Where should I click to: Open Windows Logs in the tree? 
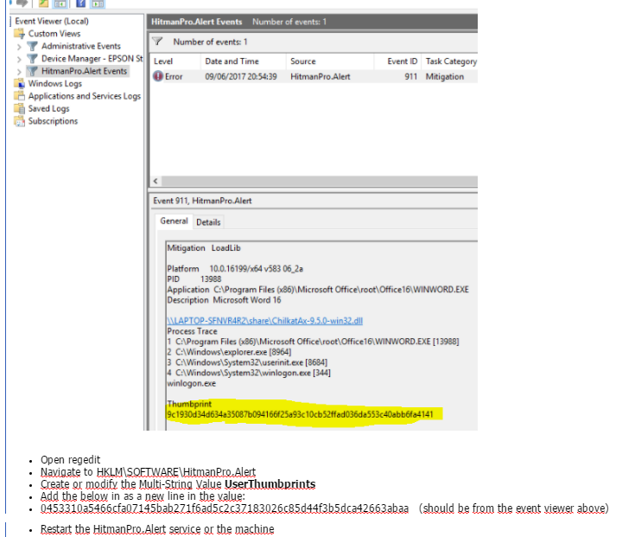(x=54, y=83)
